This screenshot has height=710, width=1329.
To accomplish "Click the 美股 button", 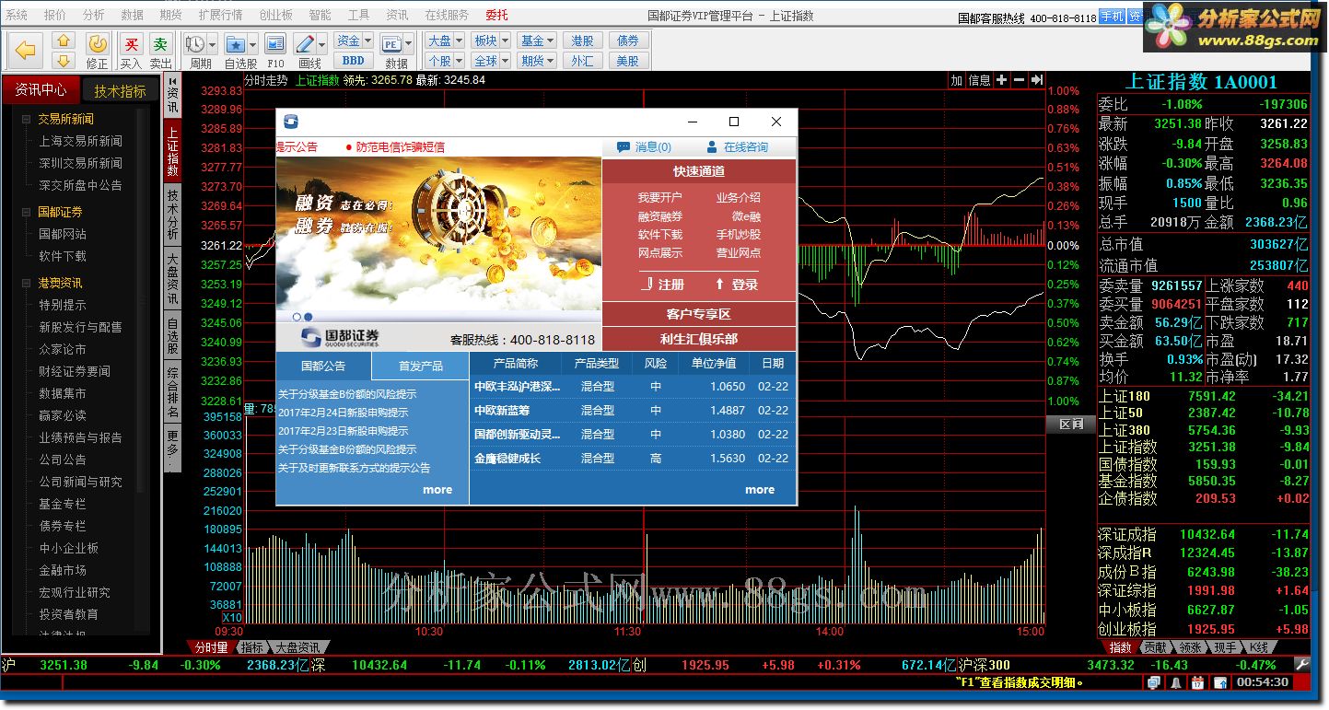I will [x=627, y=61].
